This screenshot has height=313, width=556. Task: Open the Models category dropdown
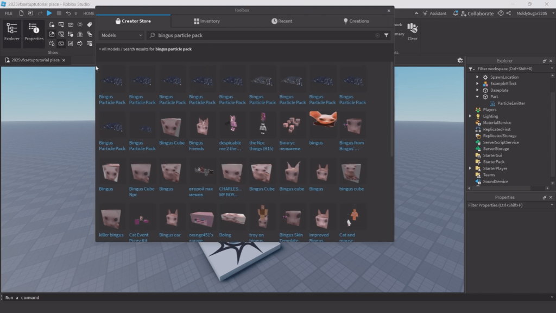point(121,35)
